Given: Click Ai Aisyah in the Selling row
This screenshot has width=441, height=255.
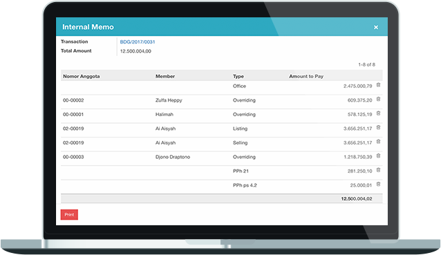Looking at the screenshot, I should pyautogui.click(x=165, y=143).
